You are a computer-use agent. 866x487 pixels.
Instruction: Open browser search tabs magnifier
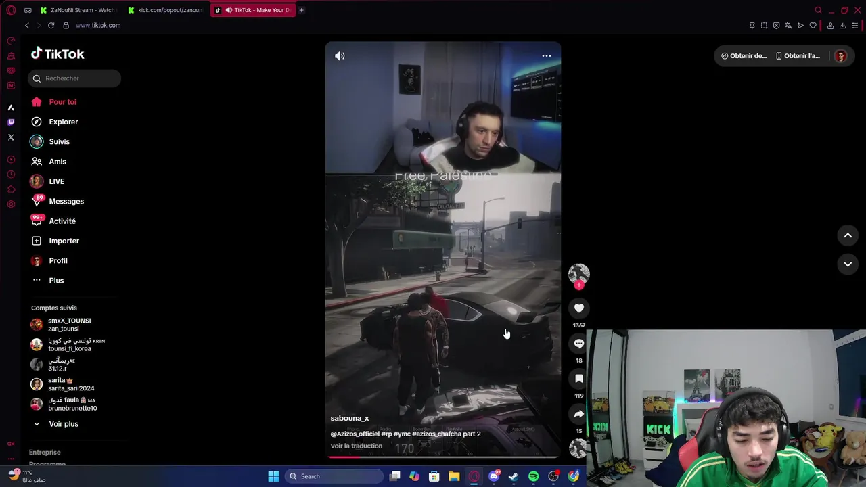point(818,10)
